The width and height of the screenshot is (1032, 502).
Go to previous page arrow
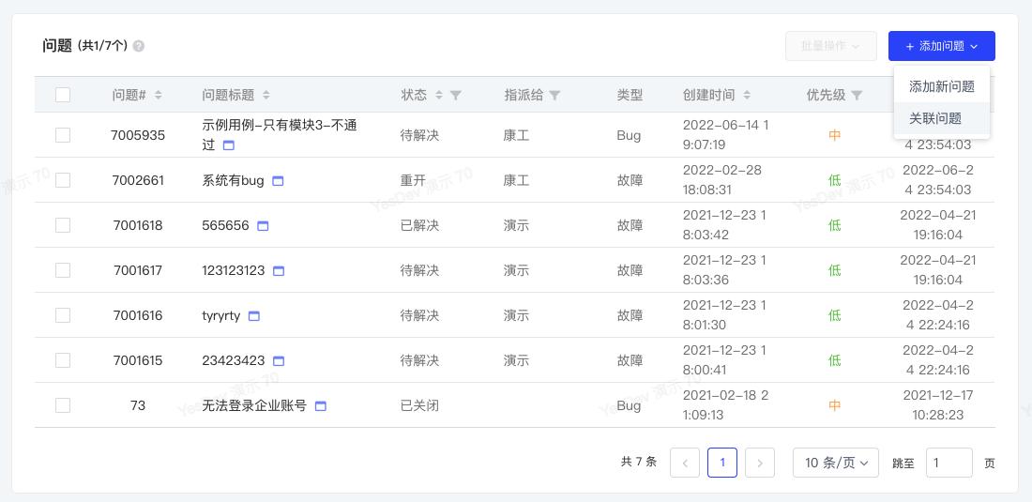(x=685, y=463)
